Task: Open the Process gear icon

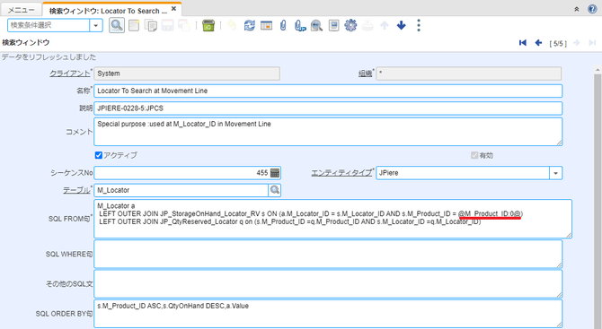Action: pyautogui.click(x=350, y=26)
